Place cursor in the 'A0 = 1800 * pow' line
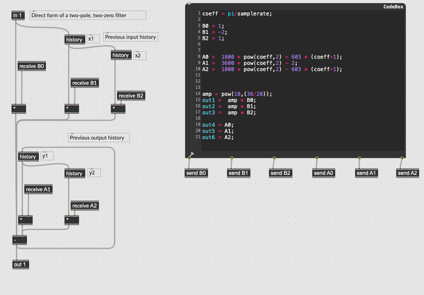 (x=272, y=57)
